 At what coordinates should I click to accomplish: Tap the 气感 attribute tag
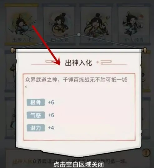[36, 115]
